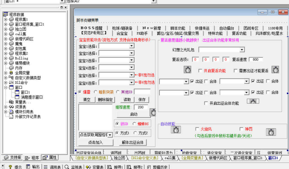This screenshot has width=289, height=169.
Task: Click the 支持库 books icon tab
Action: click(x=6, y=157)
